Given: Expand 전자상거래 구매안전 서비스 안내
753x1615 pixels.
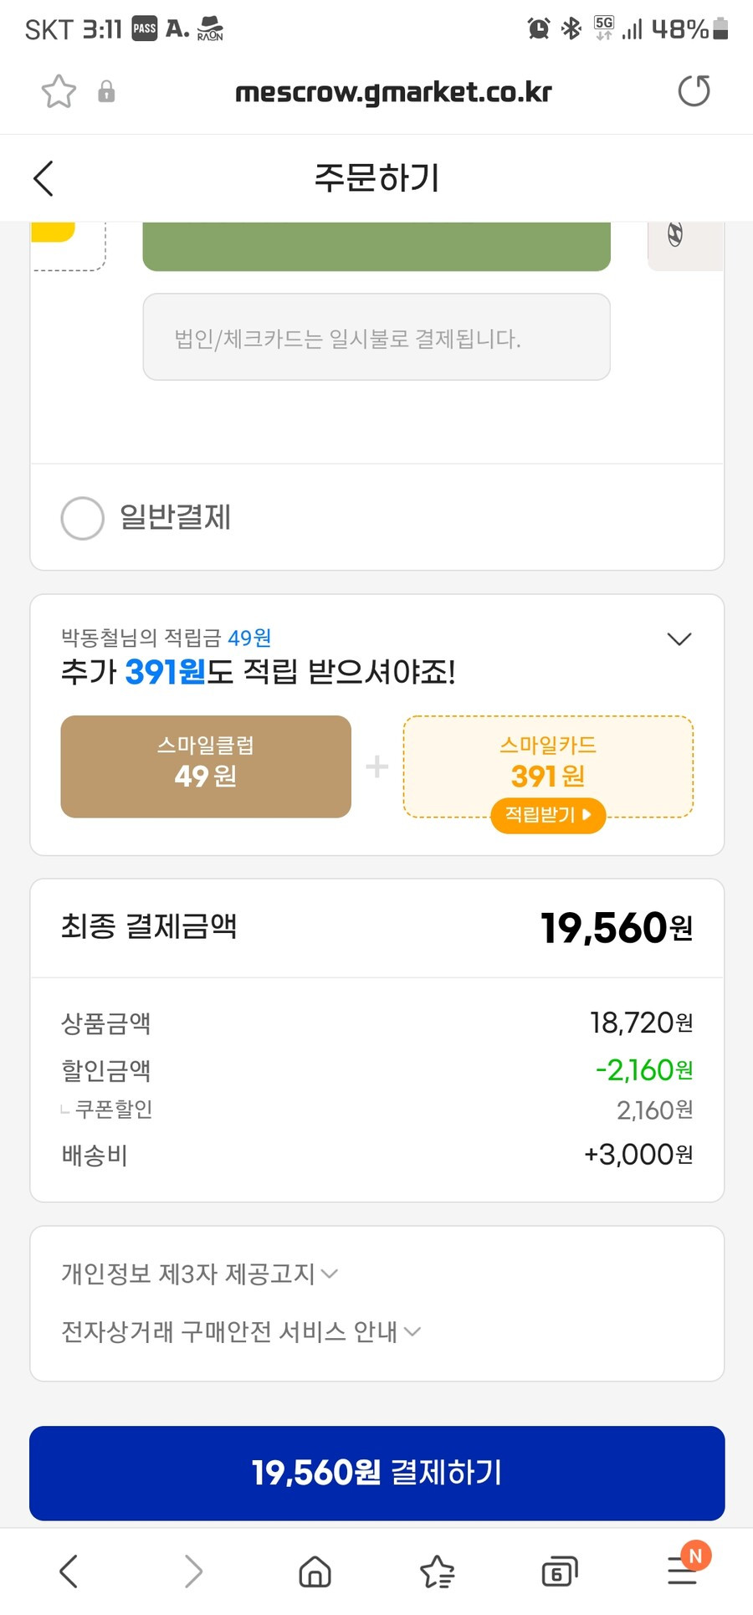Looking at the screenshot, I should pyautogui.click(x=241, y=1330).
